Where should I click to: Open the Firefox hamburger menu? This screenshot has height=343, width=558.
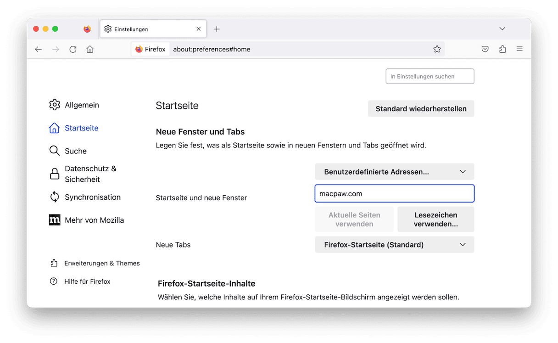[519, 49]
